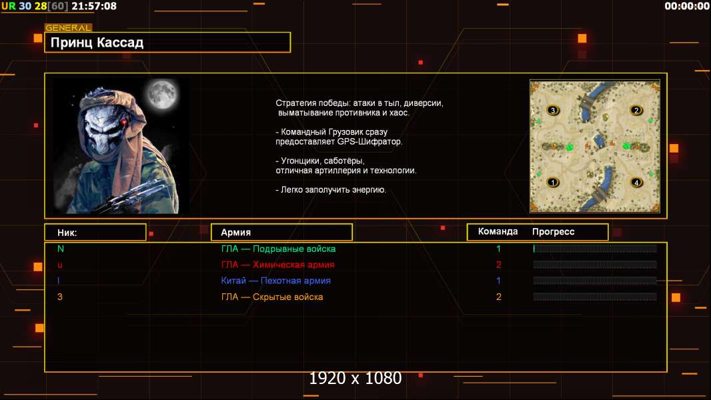The height and width of the screenshot is (400, 711).
Task: Click the Ник: column header
Action: click(x=95, y=233)
